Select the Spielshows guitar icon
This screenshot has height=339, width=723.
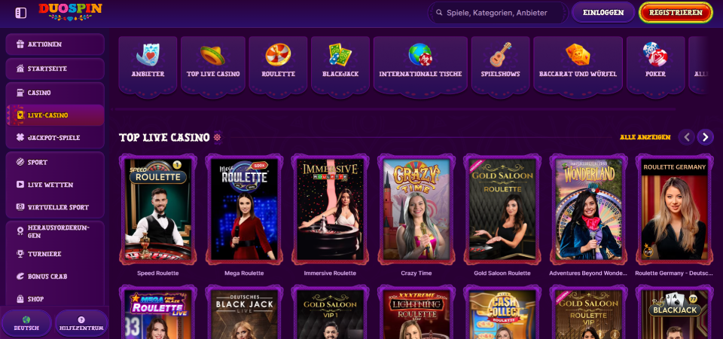pos(500,55)
